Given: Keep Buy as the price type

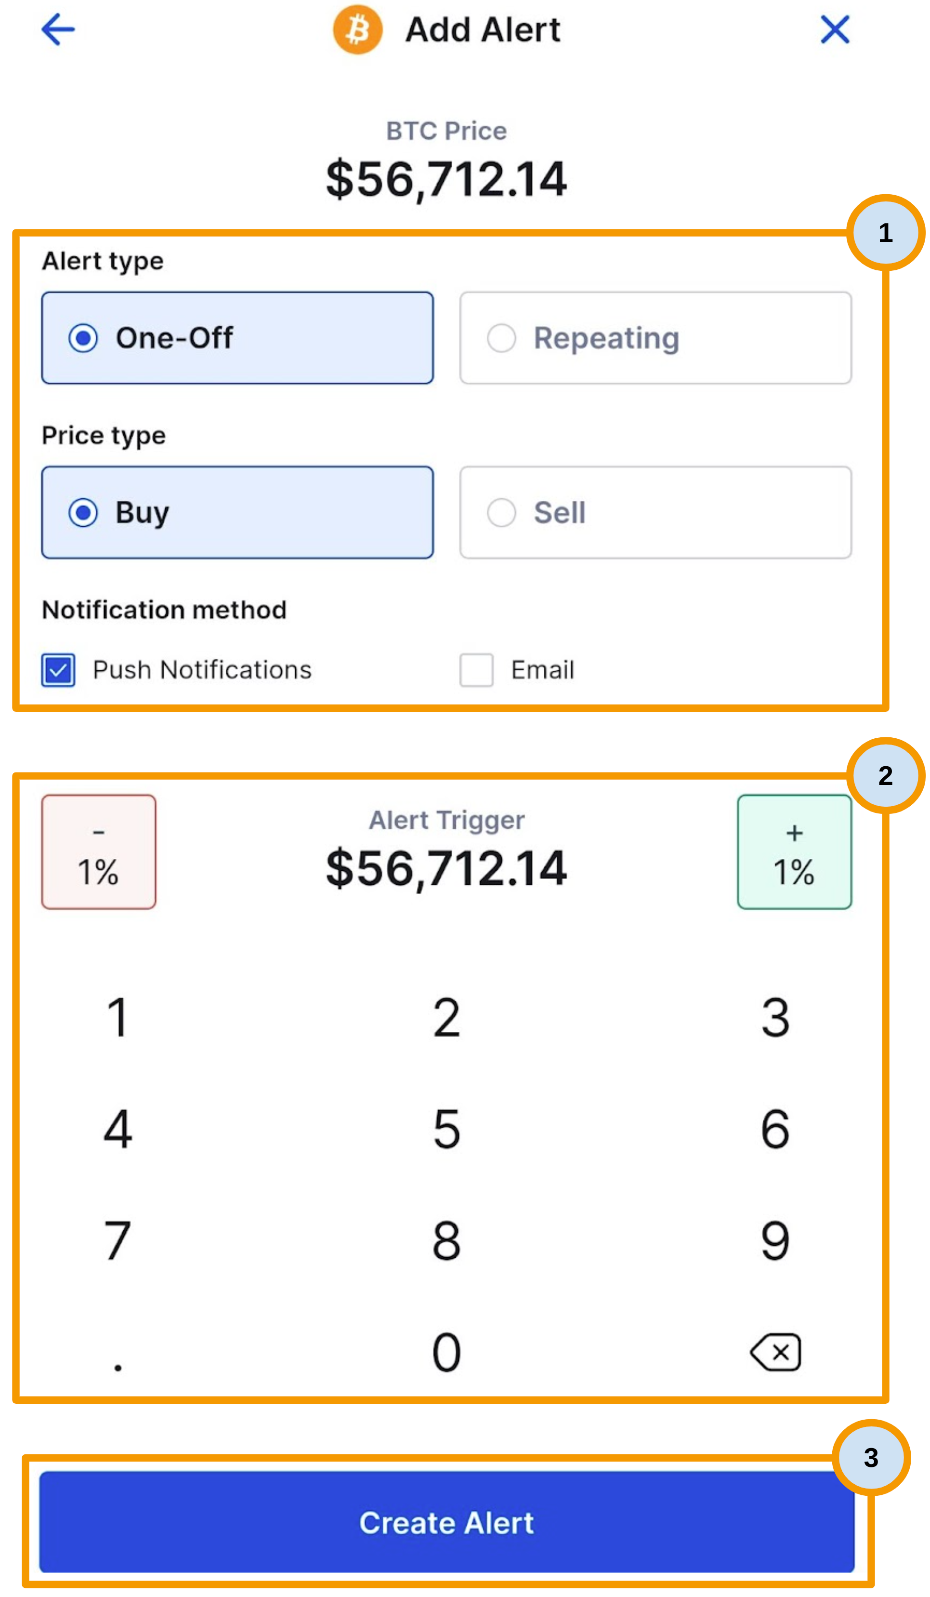Looking at the screenshot, I should pyautogui.click(x=237, y=513).
